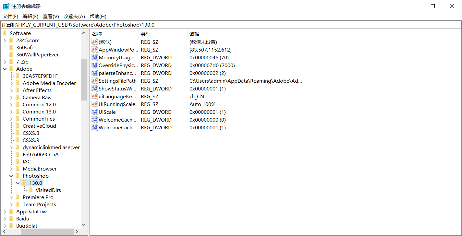Select the 30A57EF9FD1F tree item
462x236 pixels.
tap(40, 76)
